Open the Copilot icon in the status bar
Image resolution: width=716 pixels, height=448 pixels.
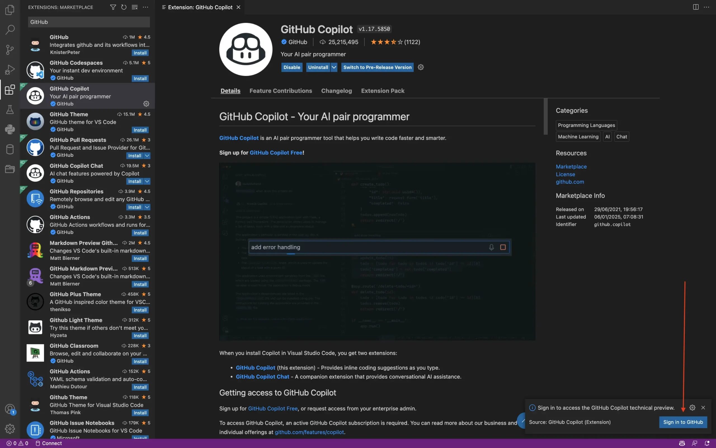click(x=681, y=443)
